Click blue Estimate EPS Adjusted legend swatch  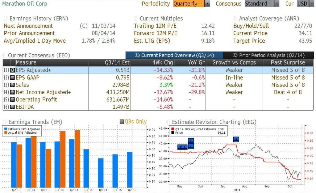[x=6, y=129]
